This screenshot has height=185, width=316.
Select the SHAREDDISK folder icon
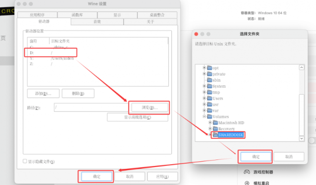point(216,135)
